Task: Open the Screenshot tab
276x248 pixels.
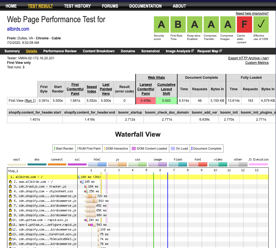Action: tap(151, 51)
